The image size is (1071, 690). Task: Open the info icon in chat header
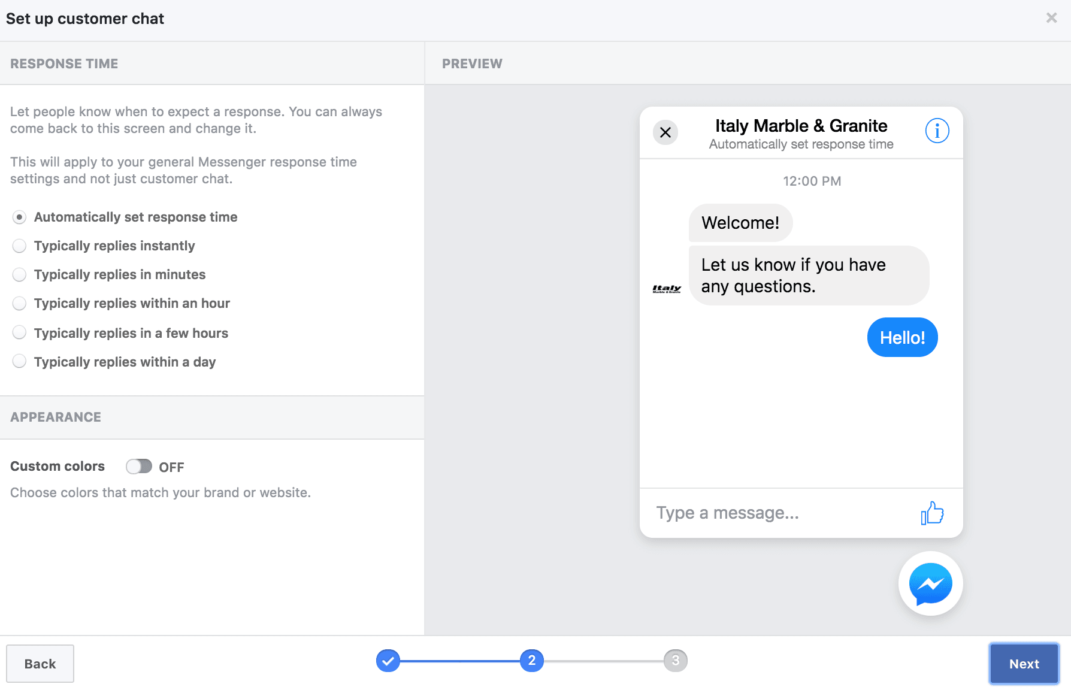click(x=937, y=131)
